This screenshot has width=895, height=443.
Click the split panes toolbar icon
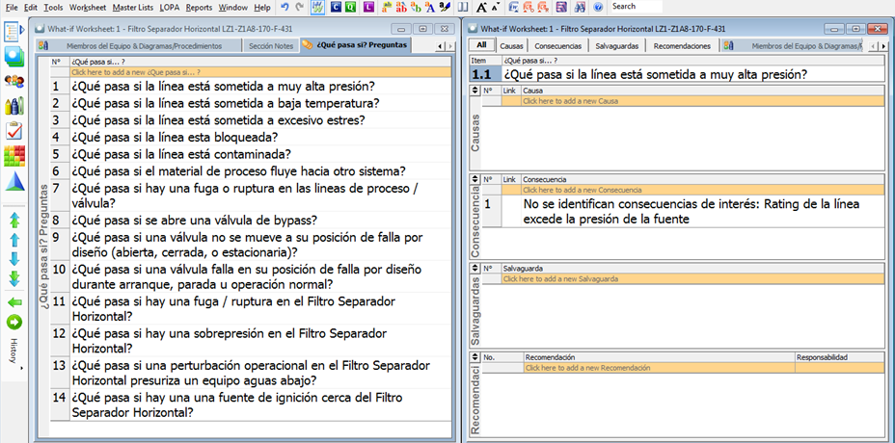point(463,8)
